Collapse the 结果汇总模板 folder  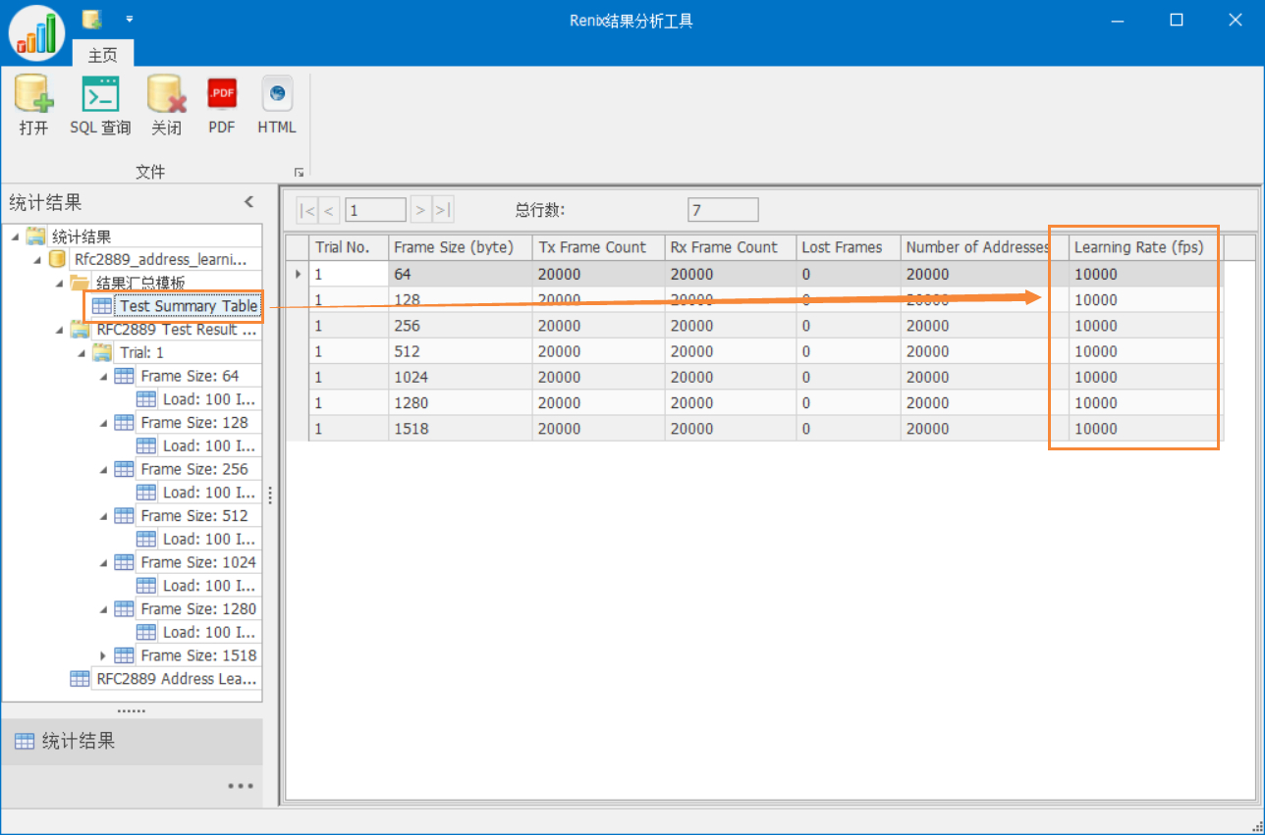point(60,283)
